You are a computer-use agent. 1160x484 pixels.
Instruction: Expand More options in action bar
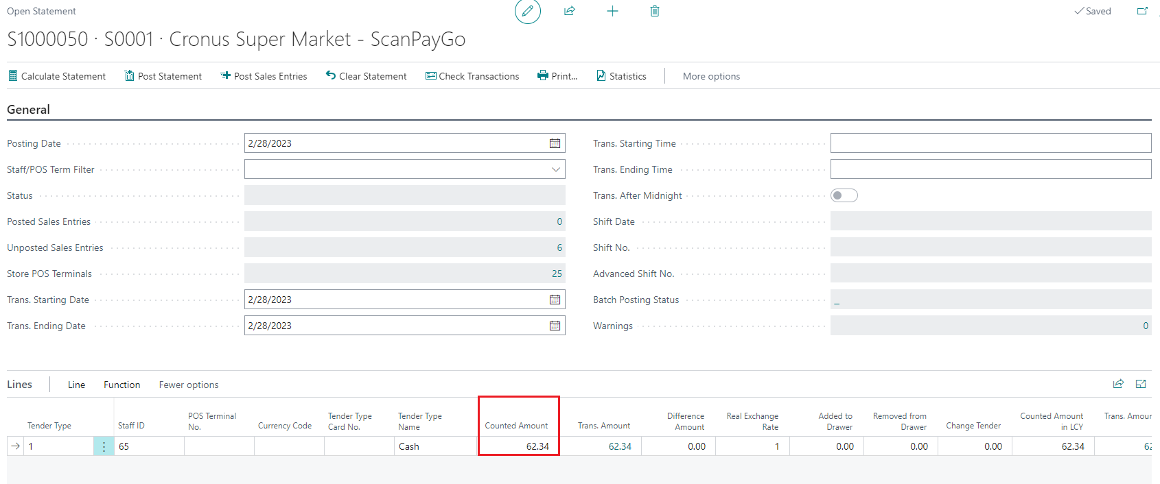[711, 76]
